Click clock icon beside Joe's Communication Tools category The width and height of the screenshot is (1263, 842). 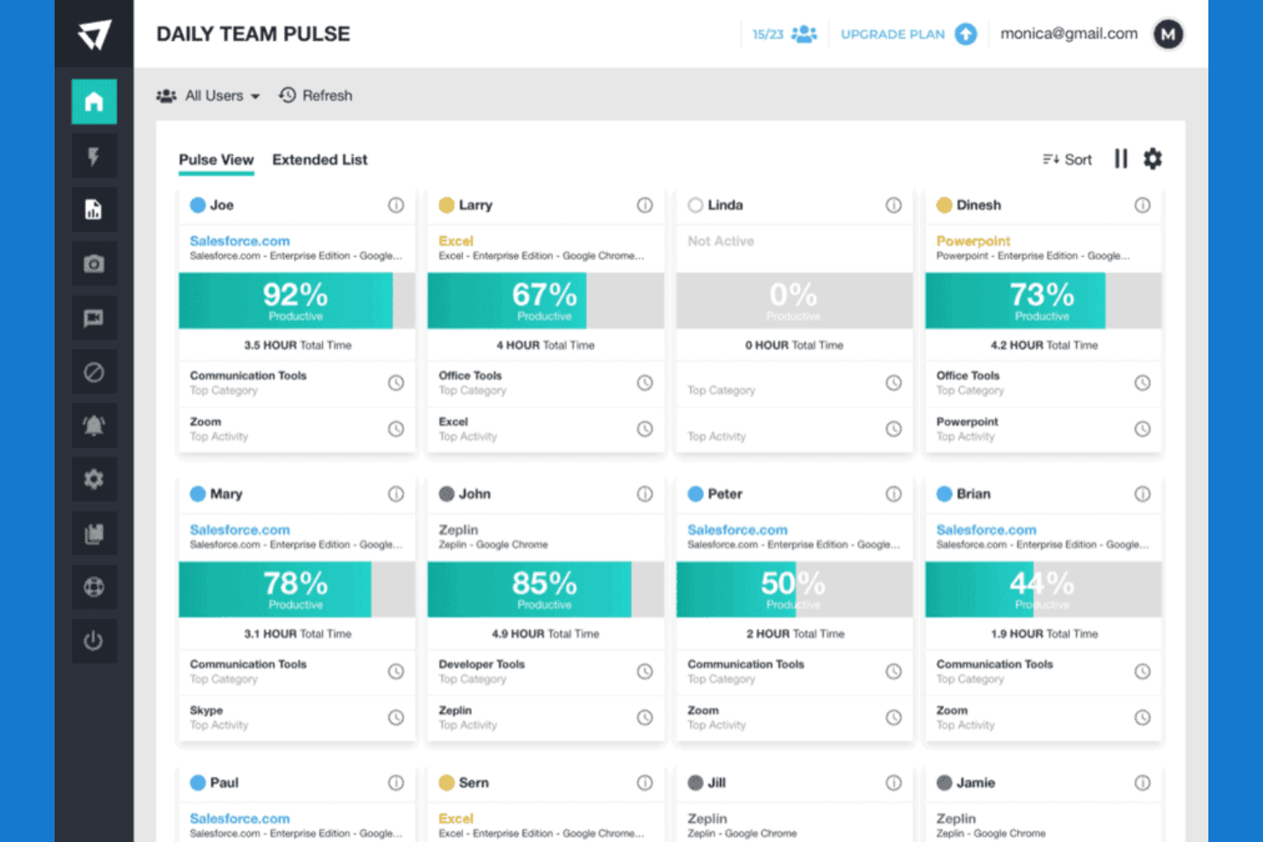pyautogui.click(x=396, y=383)
